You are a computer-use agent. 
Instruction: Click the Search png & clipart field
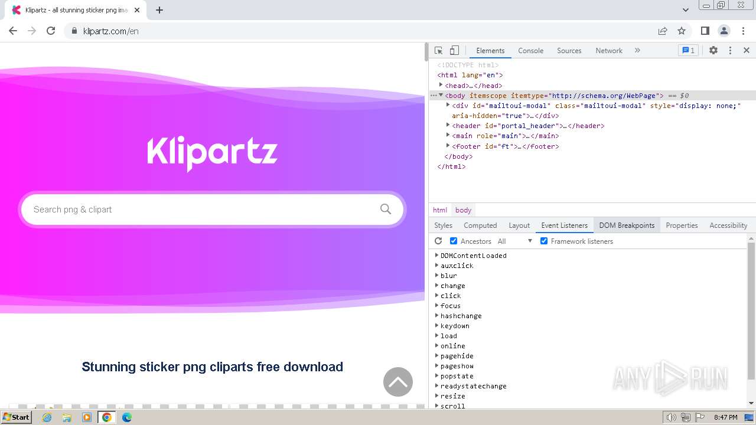[212, 209]
